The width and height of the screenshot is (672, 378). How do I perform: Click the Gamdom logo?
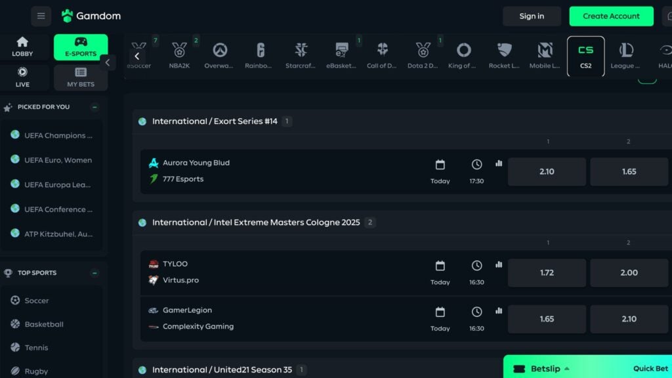[91, 16]
